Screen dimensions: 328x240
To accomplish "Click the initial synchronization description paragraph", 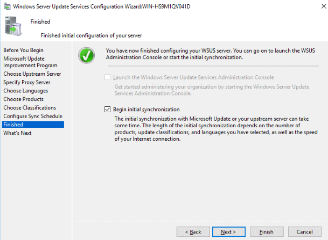I will pos(216,129).
